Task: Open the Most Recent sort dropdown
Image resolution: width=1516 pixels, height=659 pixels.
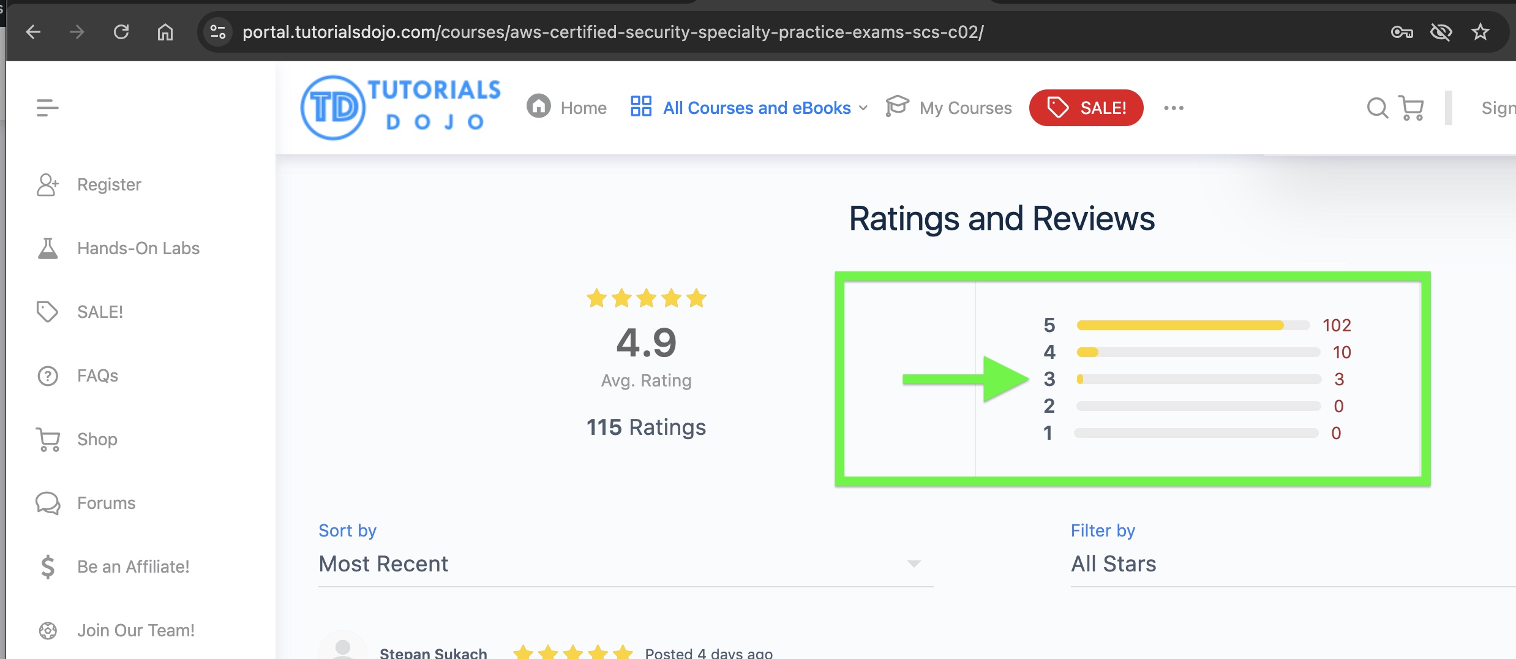Action: point(625,563)
